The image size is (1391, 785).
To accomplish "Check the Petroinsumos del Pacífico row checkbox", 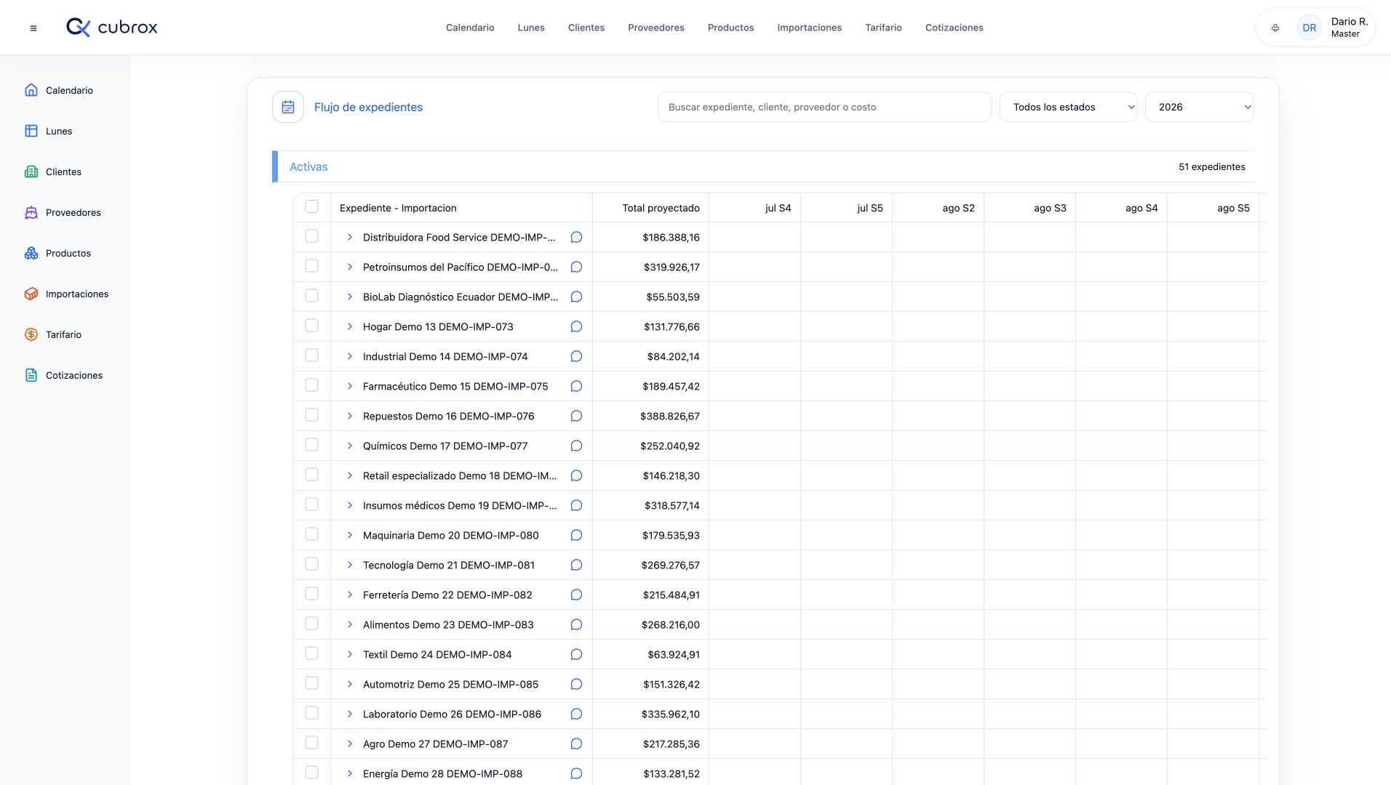I will coord(312,266).
